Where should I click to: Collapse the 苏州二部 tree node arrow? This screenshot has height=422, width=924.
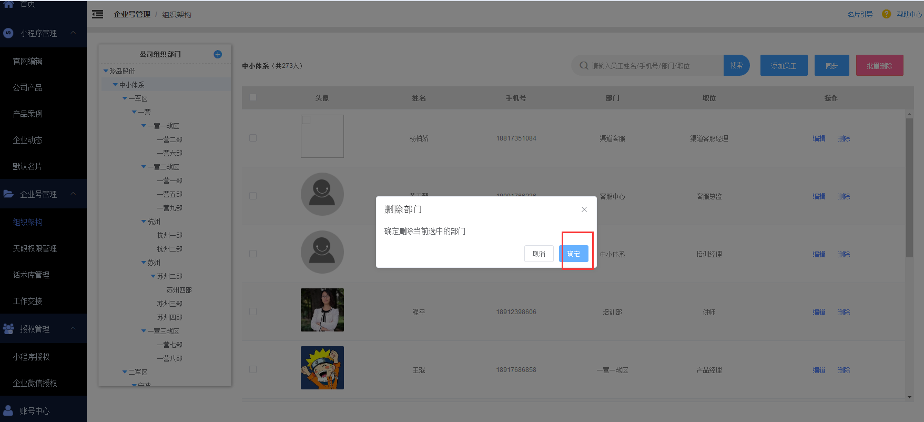[x=153, y=276]
